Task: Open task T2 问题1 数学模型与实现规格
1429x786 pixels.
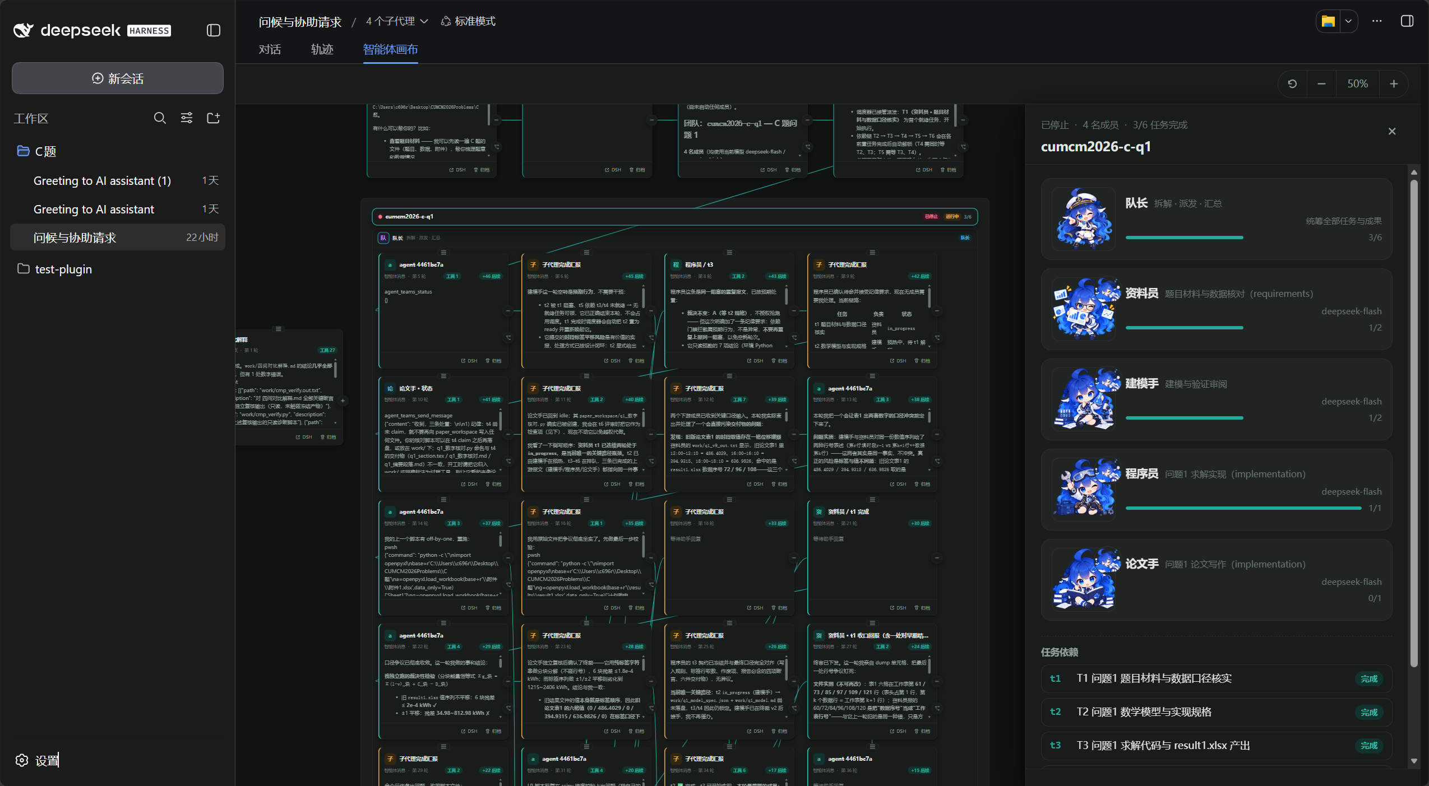Action: coord(1217,712)
